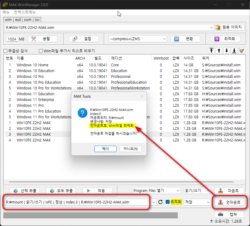Sort by the 번호 column header
250x226 pixels.
tap(9, 58)
